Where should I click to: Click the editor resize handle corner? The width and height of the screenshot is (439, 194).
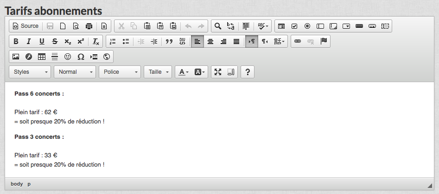coord(429,185)
